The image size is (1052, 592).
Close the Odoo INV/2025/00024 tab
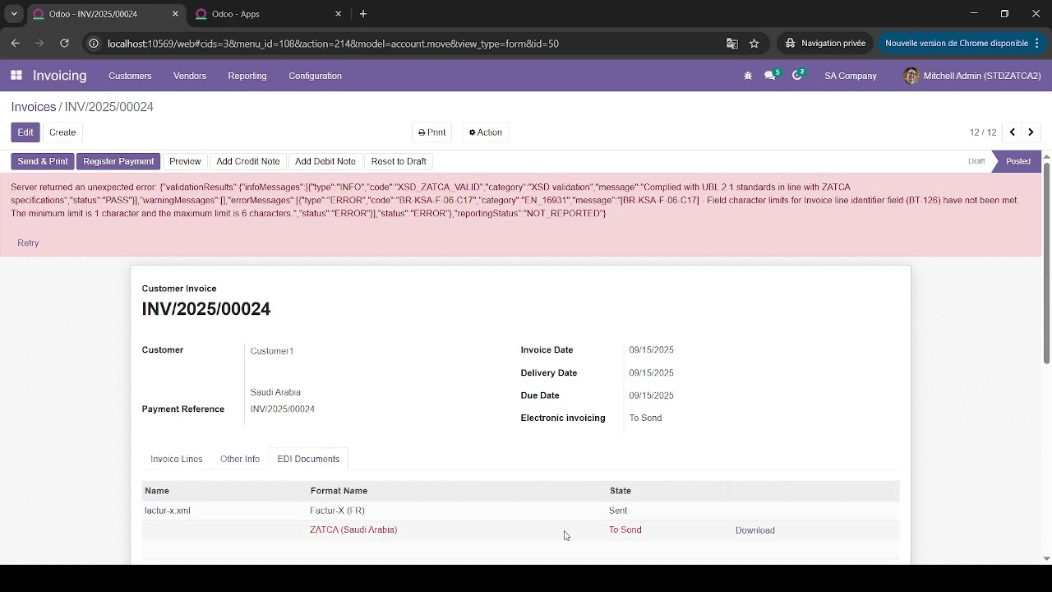(x=175, y=14)
